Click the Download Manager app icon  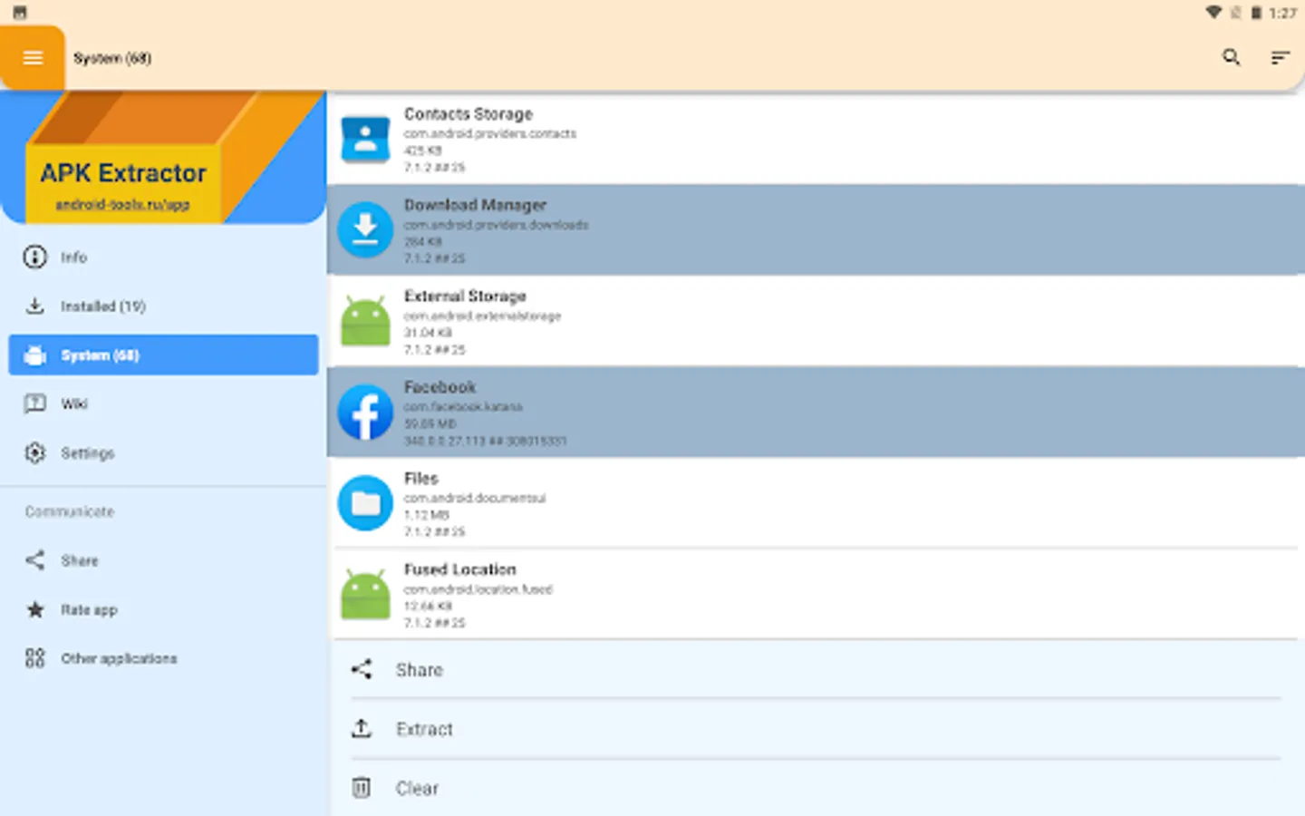(x=365, y=229)
